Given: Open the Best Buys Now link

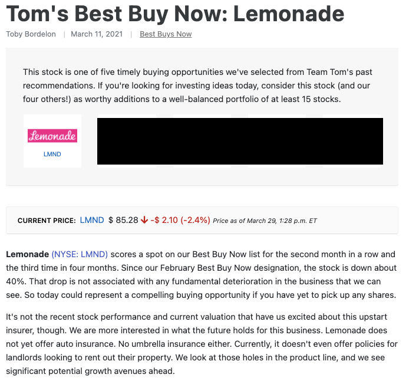Looking at the screenshot, I should click(x=166, y=34).
